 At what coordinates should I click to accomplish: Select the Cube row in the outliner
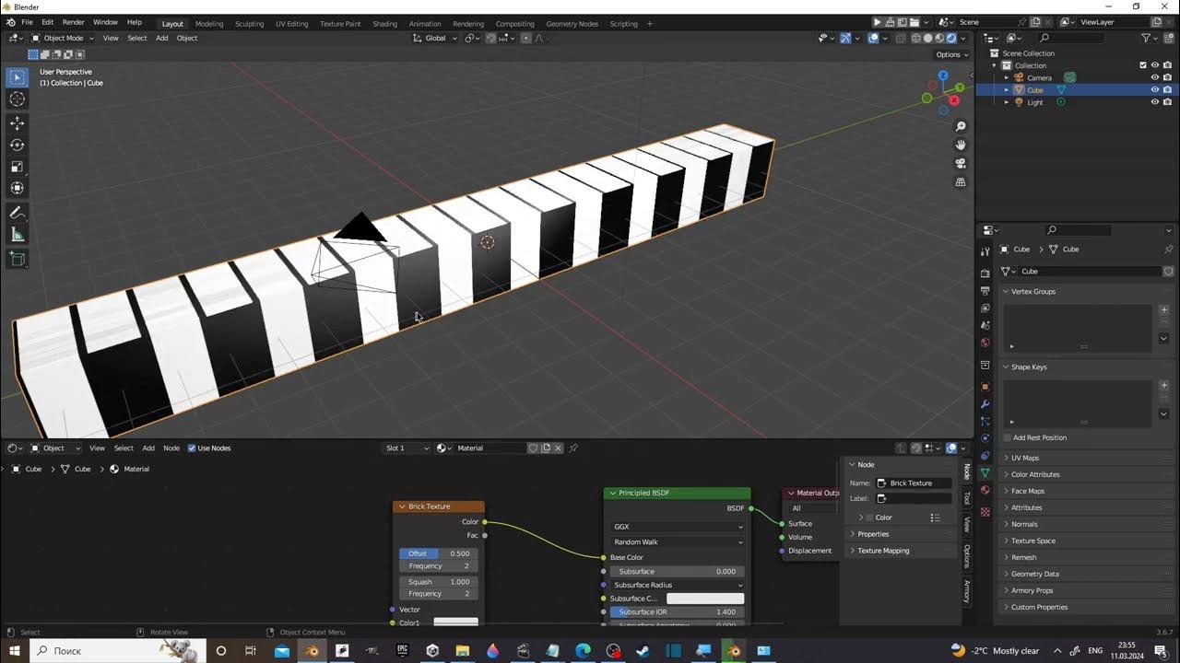coord(1076,90)
